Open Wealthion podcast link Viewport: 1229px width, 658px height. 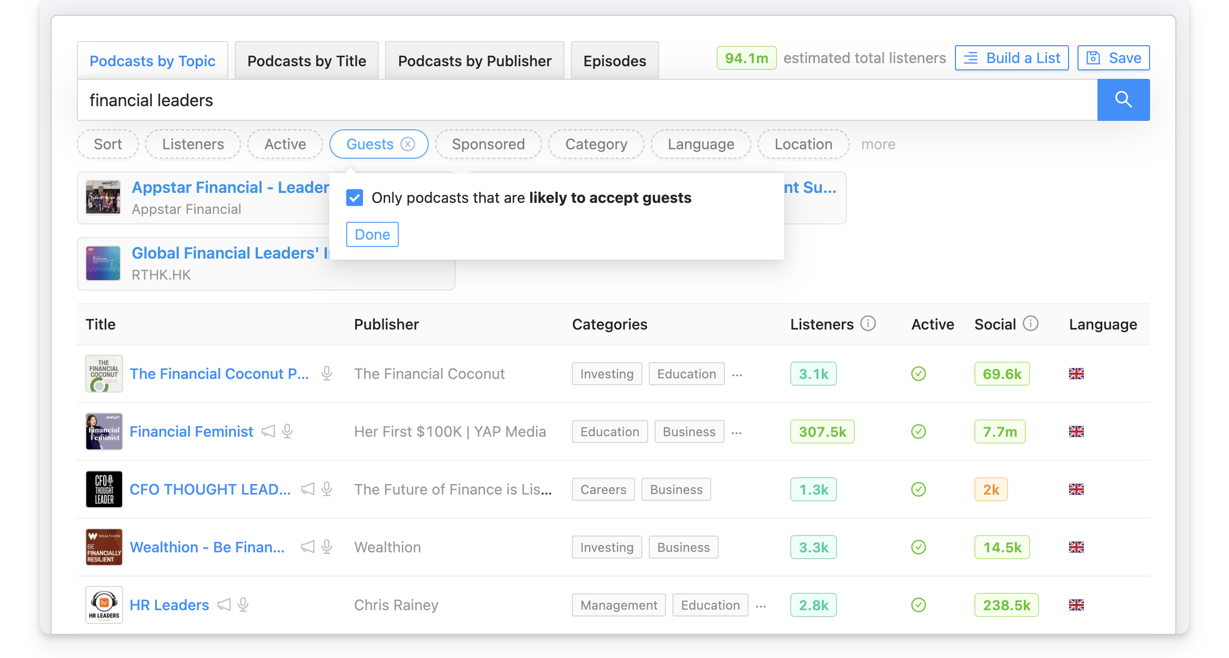[207, 547]
